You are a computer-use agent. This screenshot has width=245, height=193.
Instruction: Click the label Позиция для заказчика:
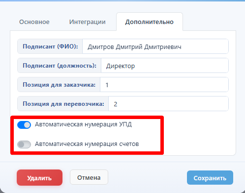(x=59, y=85)
